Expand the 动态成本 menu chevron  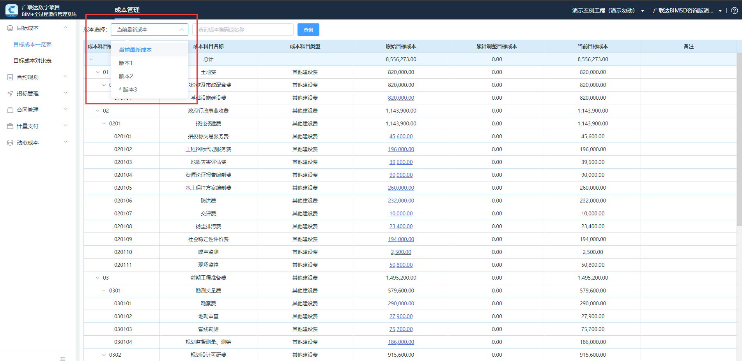[66, 142]
